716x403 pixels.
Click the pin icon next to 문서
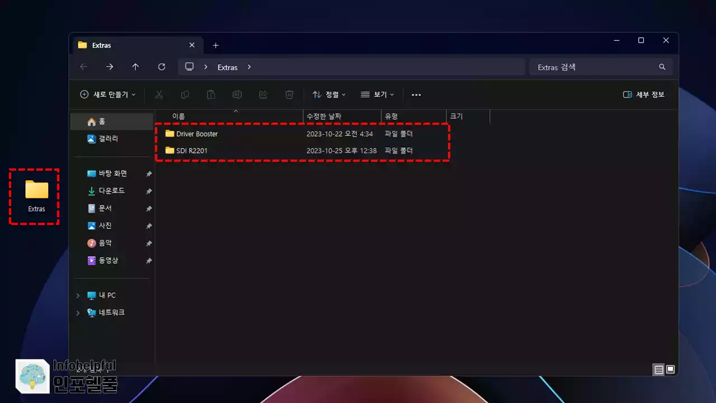click(149, 208)
